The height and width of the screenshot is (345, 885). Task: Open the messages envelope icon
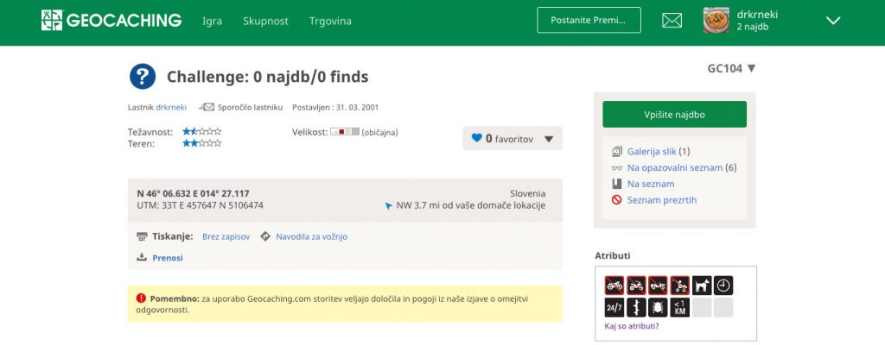tap(672, 21)
